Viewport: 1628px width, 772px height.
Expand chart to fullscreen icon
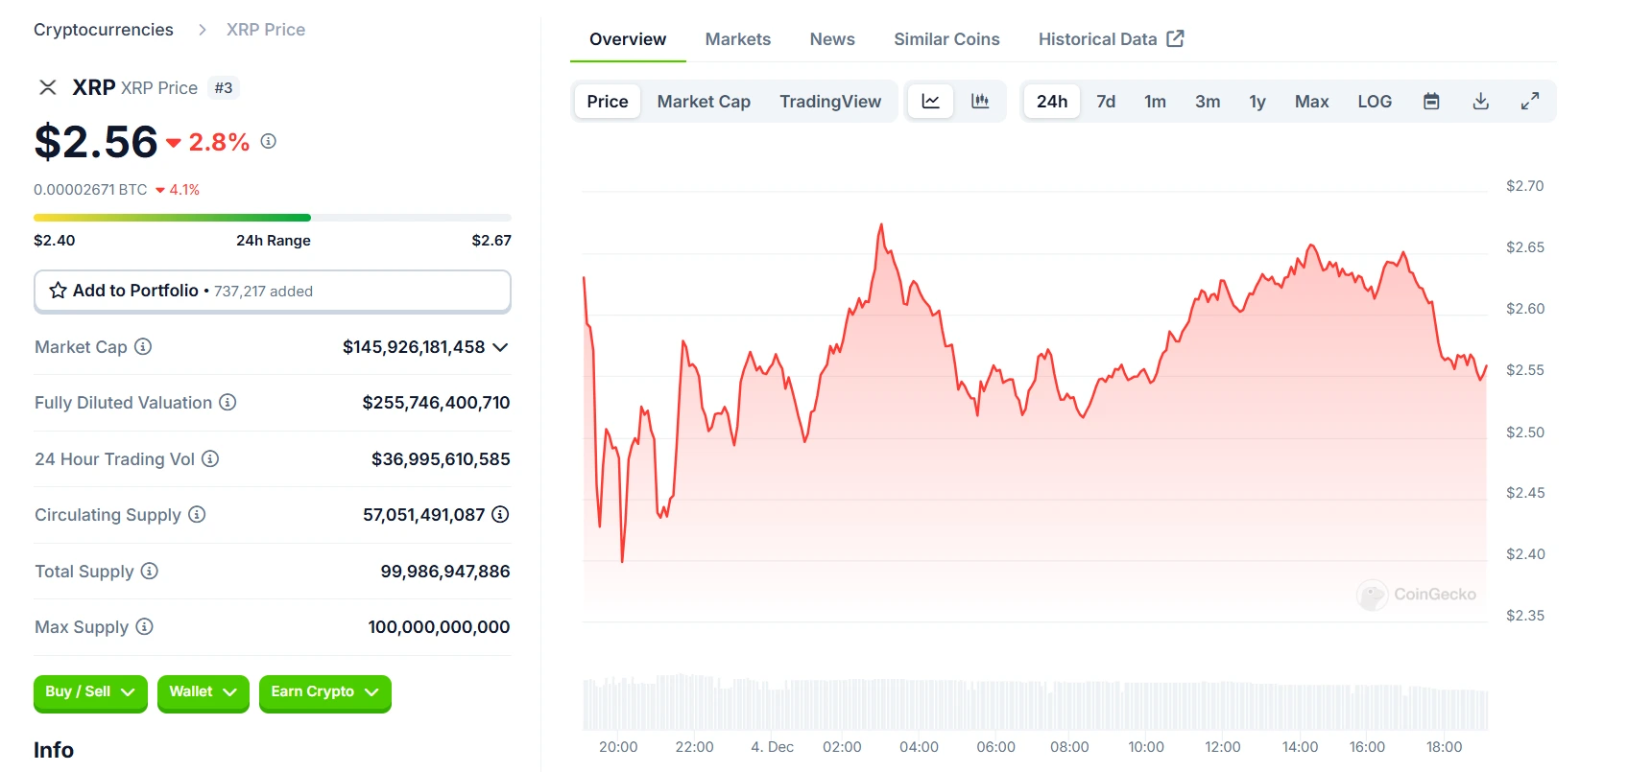click(x=1530, y=101)
